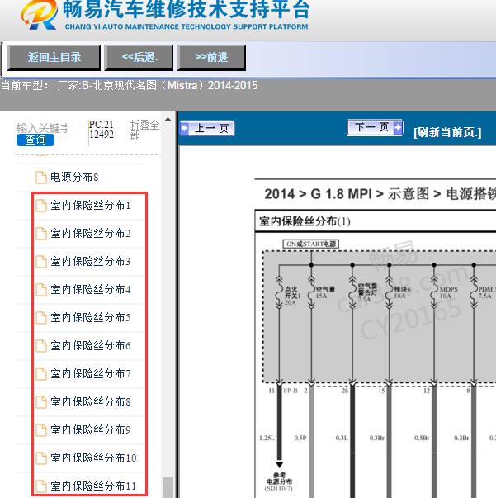The height and width of the screenshot is (498, 496).
Task: Click the document icon beside 室内保险丝分布7
Action: [x=41, y=374]
